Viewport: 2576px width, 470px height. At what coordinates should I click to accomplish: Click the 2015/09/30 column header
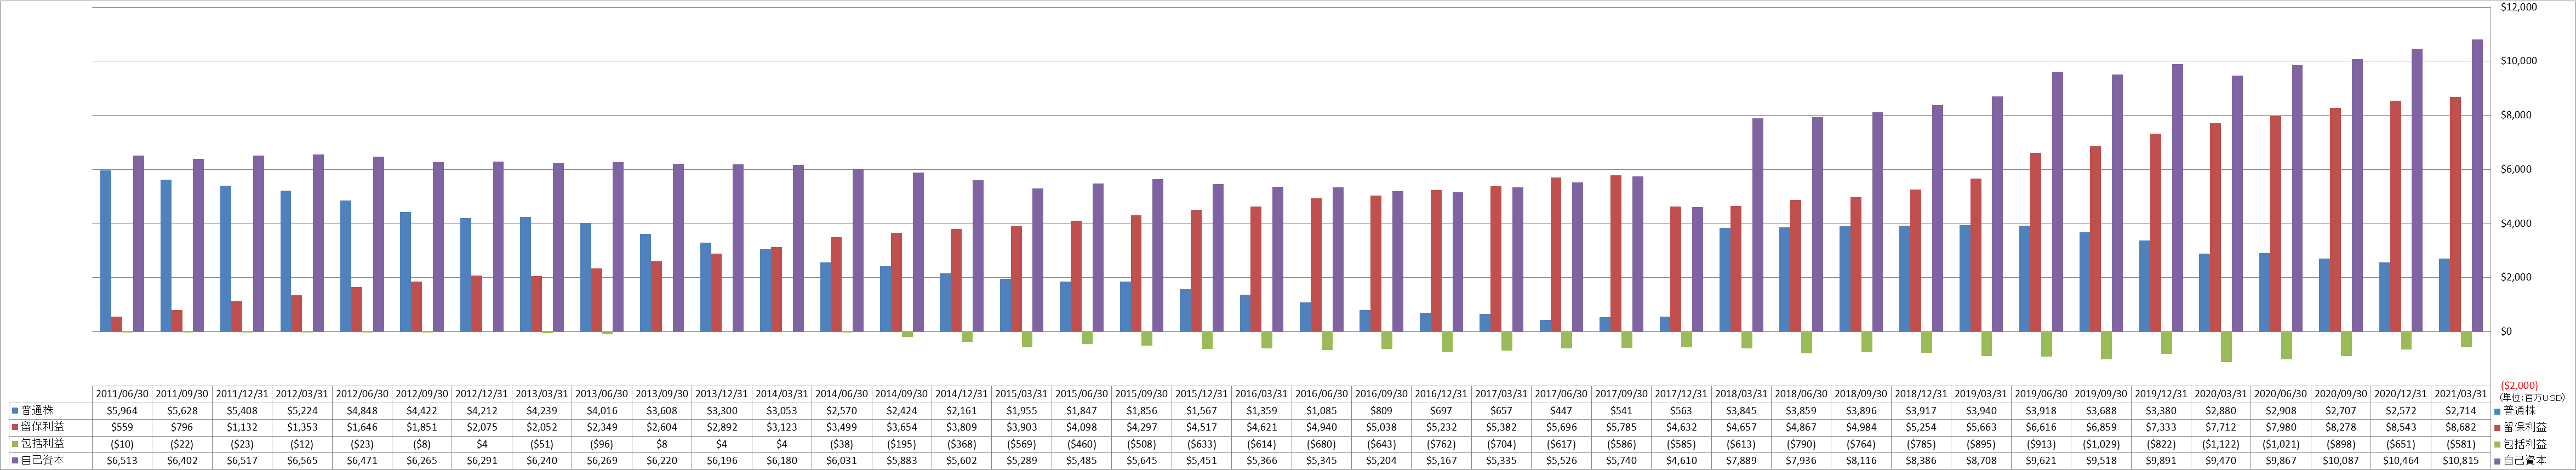point(1142,394)
